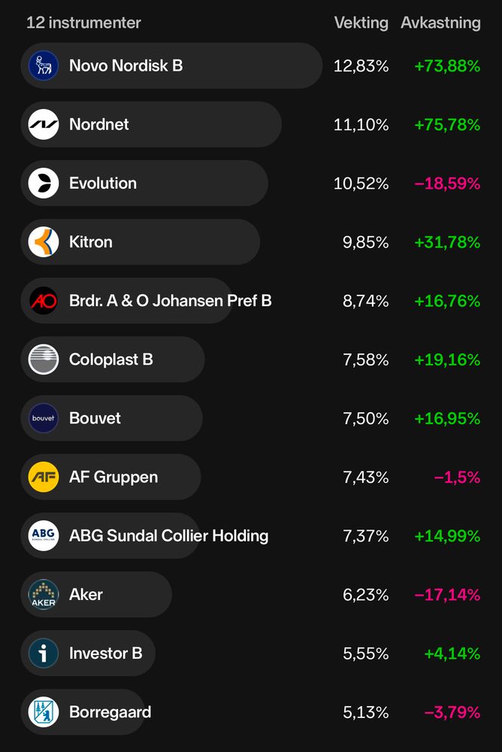Viewport: 502px width, 752px height.
Task: Click Novo Nordisk's 12,83% weighting value
Action: tap(361, 65)
